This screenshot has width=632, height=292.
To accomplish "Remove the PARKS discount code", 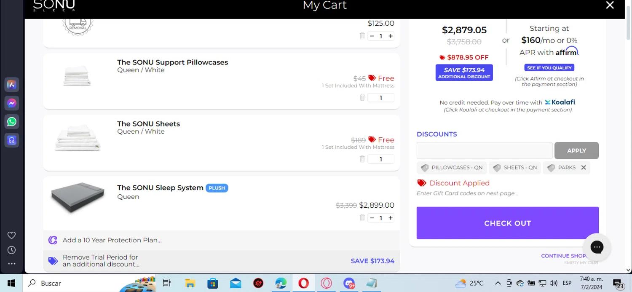I will point(584,167).
